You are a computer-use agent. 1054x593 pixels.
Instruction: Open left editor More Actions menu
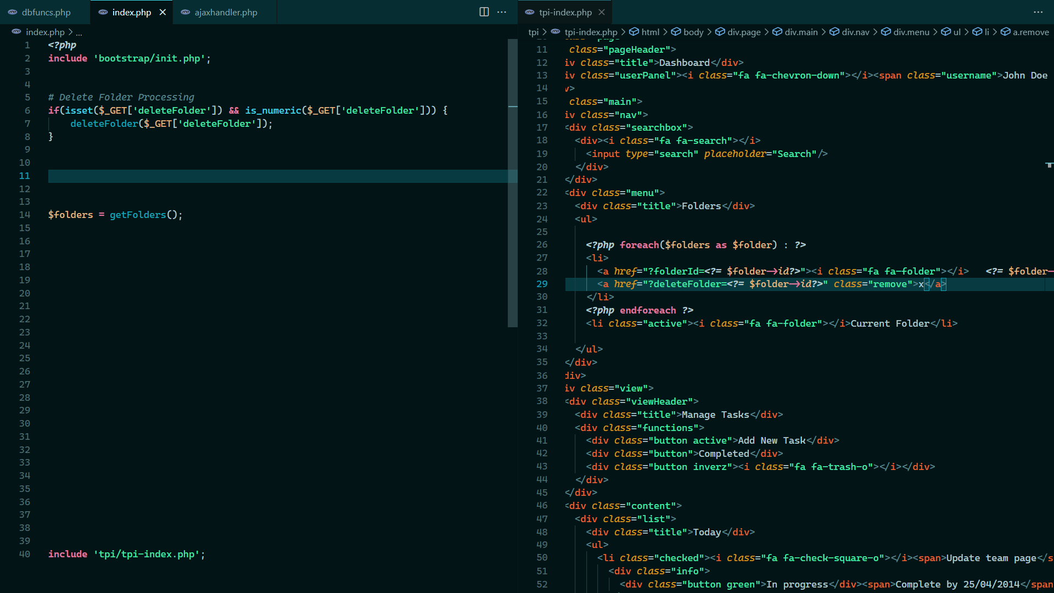tap(502, 12)
